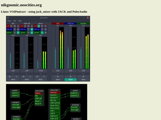Mute the Speaker output channel
Image resolution: width=161 pixels, height=120 pixels.
tap(83, 77)
